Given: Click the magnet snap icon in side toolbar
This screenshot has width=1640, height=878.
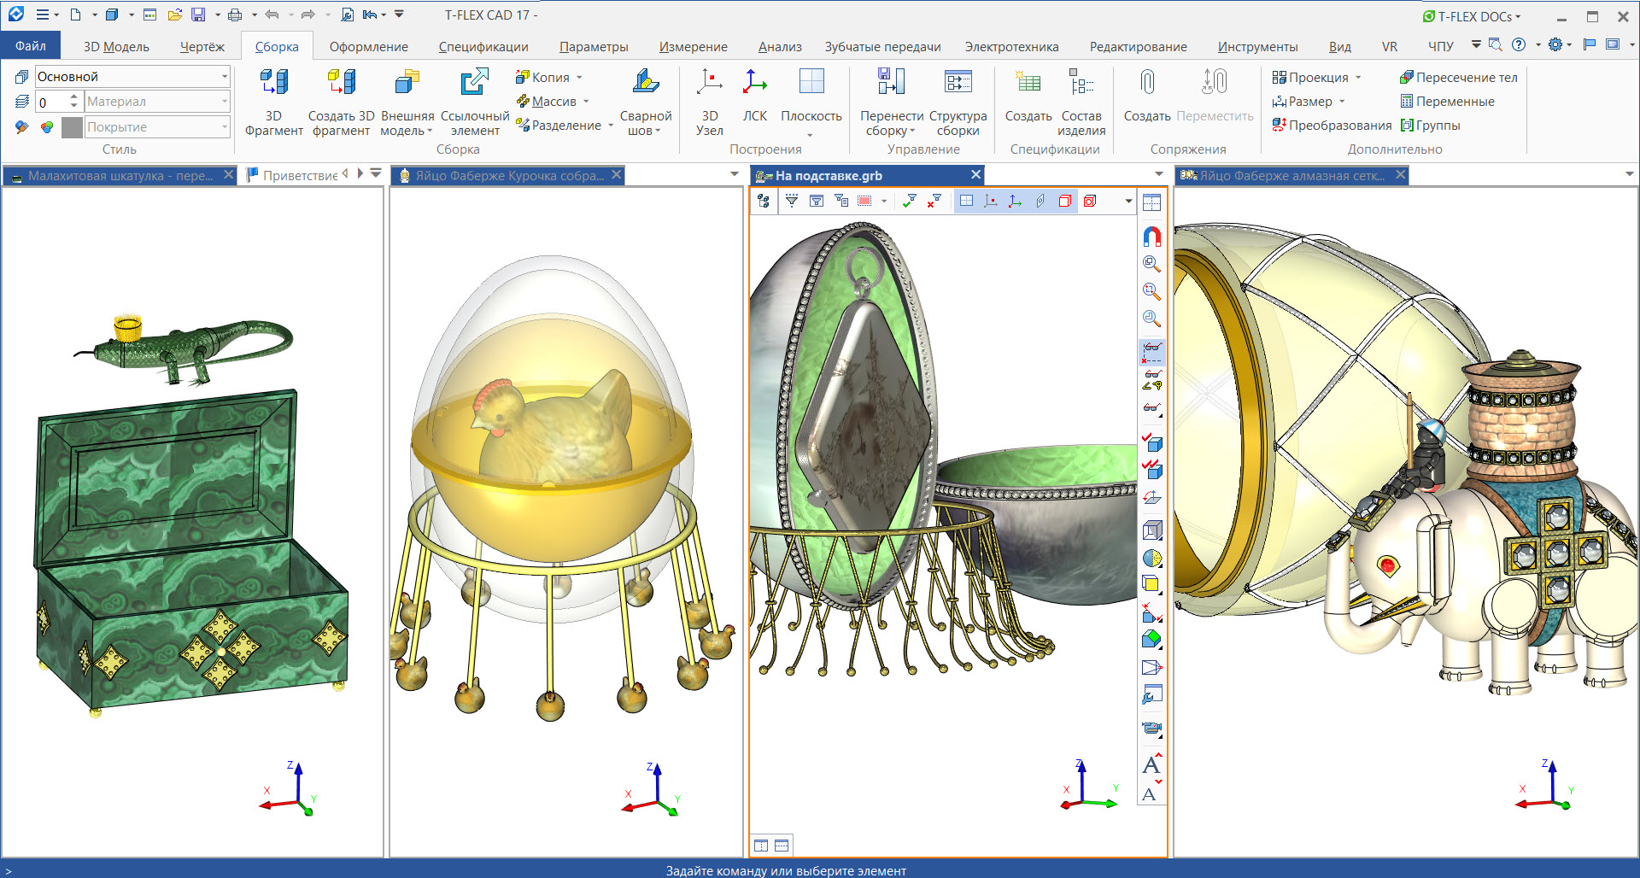Looking at the screenshot, I should 1151,237.
